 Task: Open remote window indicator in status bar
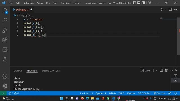pos(3,93)
